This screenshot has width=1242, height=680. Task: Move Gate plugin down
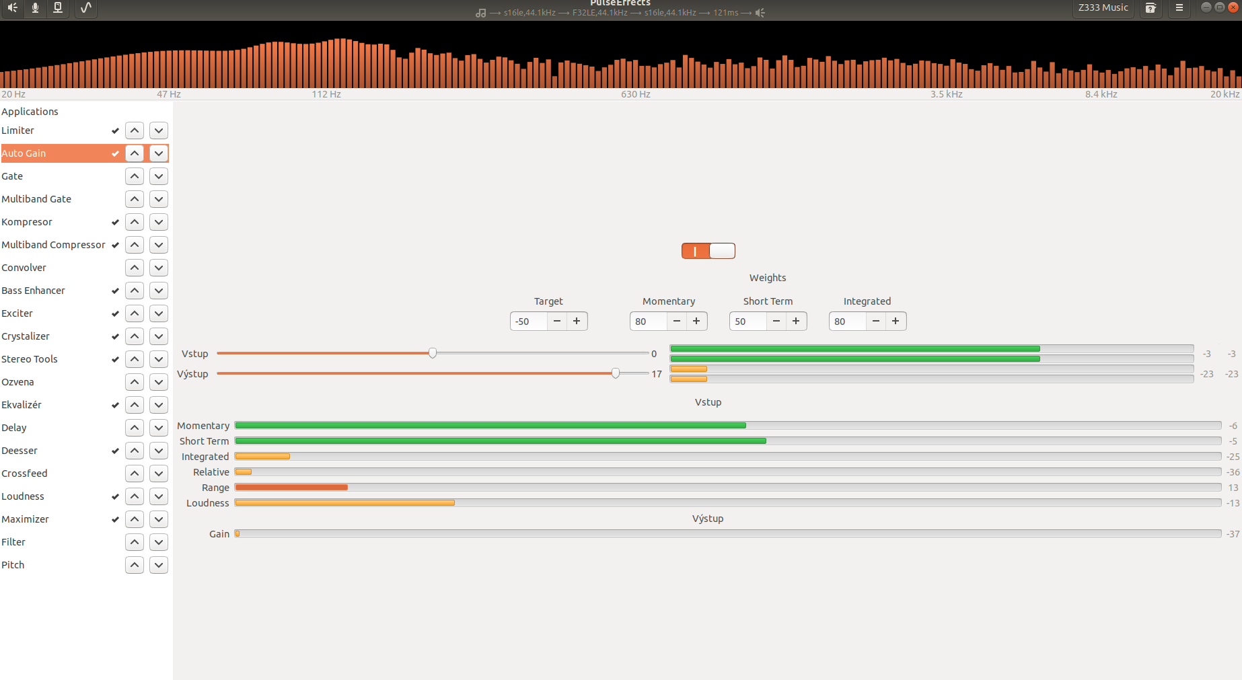[x=159, y=176]
